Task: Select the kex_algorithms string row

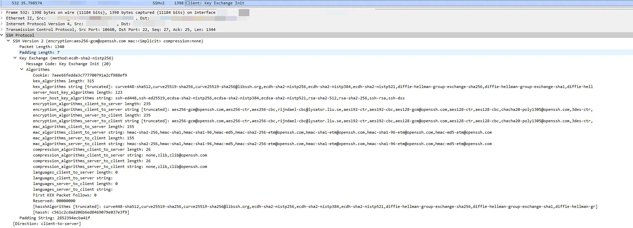Action: [313, 87]
